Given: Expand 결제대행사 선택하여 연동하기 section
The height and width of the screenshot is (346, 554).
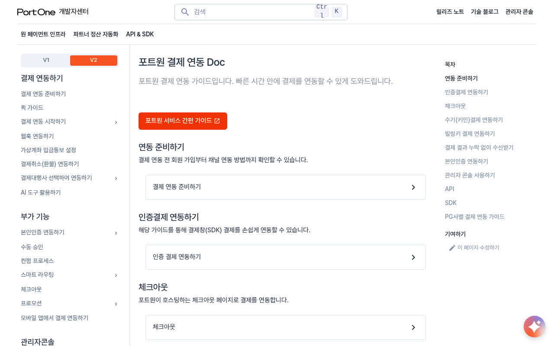Looking at the screenshot, I should point(116,179).
